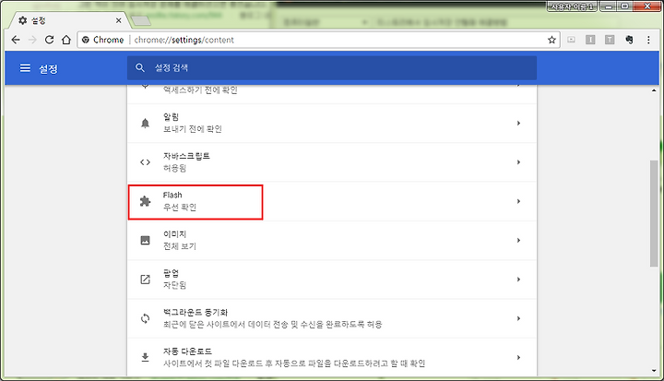The height and width of the screenshot is (381, 664).
Task: Open the 이미지 row labeled 전체 보기
Action: 332,240
